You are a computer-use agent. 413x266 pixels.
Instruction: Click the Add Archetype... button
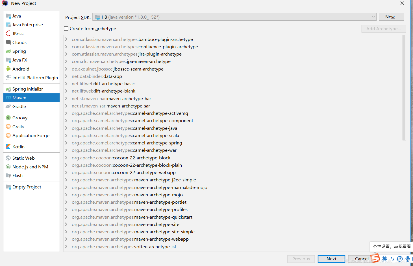pos(384,29)
